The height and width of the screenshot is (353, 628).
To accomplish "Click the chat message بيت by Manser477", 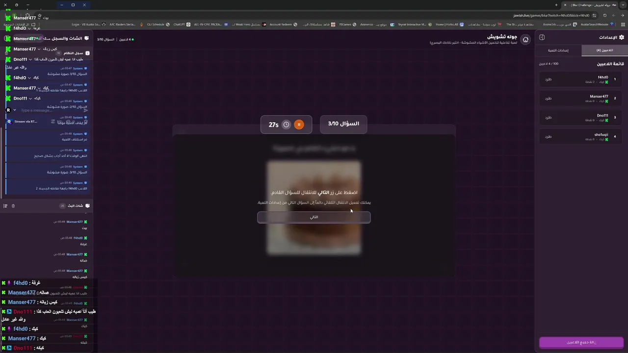I will tap(84, 228).
